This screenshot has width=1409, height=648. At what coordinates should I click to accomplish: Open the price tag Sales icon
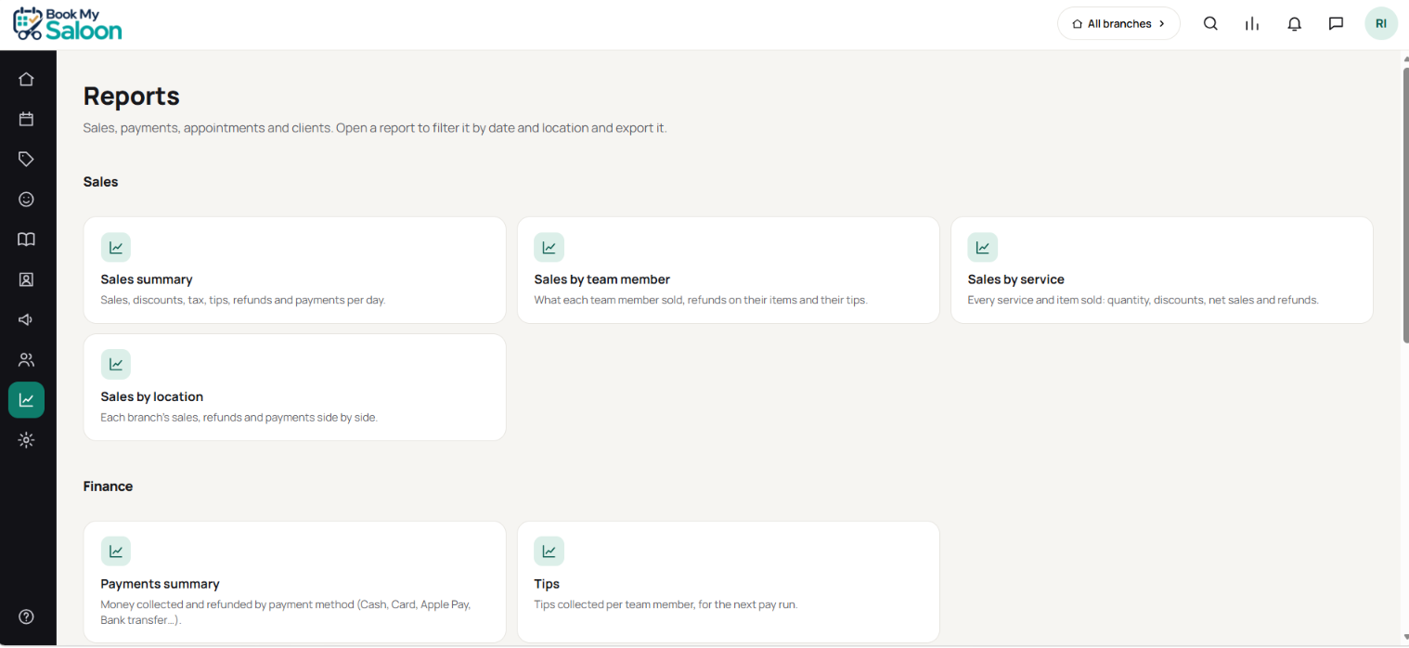click(26, 159)
